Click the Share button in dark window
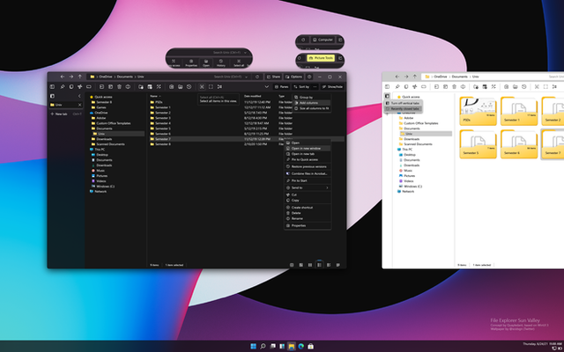 tap(273, 77)
